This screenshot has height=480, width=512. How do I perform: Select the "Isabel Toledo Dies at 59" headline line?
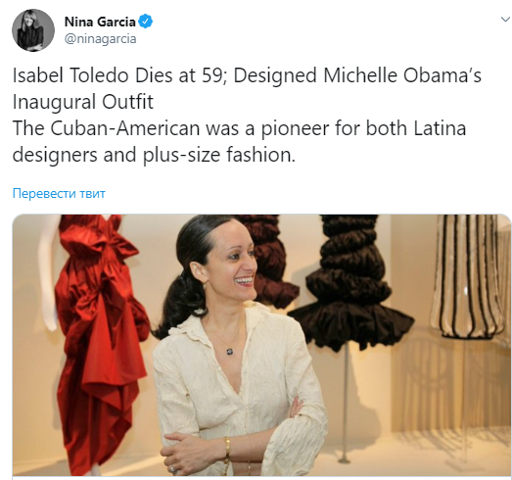point(119,75)
